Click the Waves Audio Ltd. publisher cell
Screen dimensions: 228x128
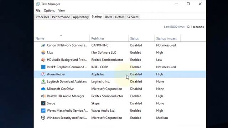coord(103,111)
